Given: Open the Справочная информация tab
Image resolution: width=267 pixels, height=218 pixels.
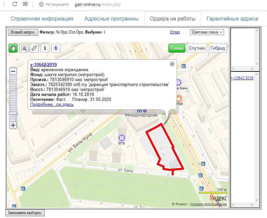Looking at the screenshot, I should click(x=42, y=19).
